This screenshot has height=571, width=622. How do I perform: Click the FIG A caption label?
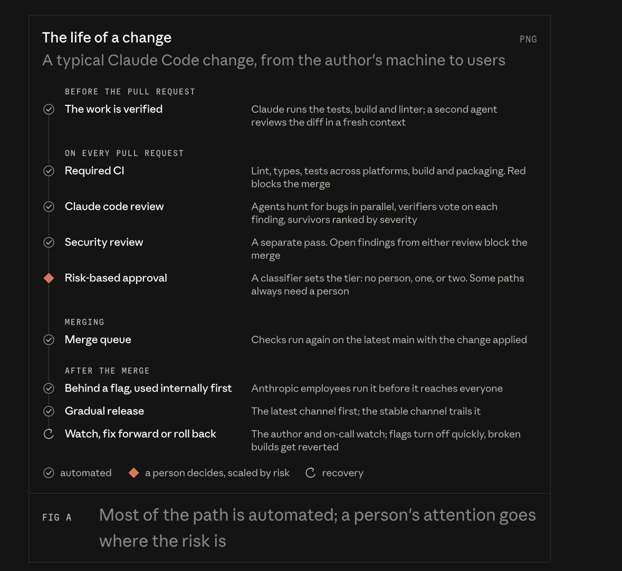coord(57,517)
